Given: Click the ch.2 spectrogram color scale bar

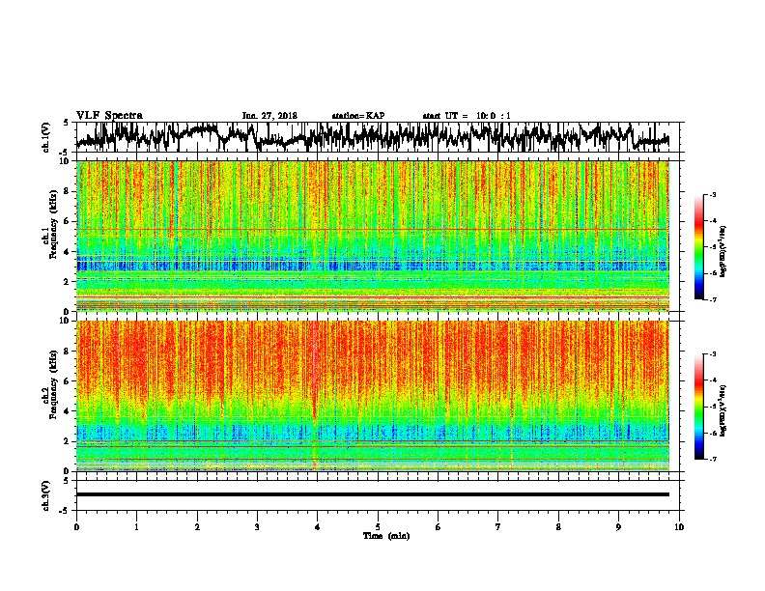Looking at the screenshot, I should (698, 407).
